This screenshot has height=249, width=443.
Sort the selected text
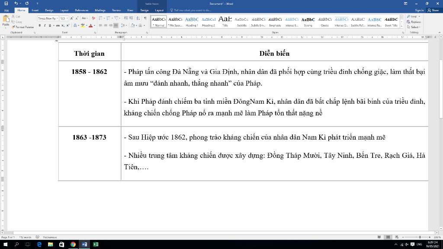tap(138, 18)
